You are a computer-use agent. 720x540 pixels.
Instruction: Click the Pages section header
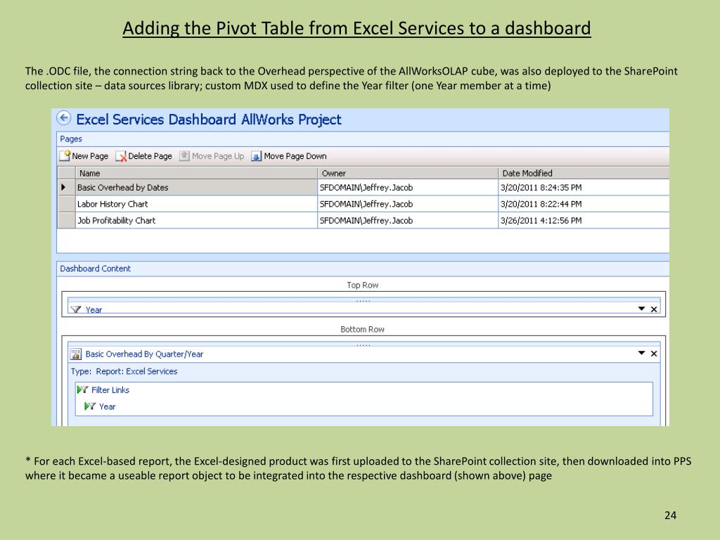coord(71,139)
